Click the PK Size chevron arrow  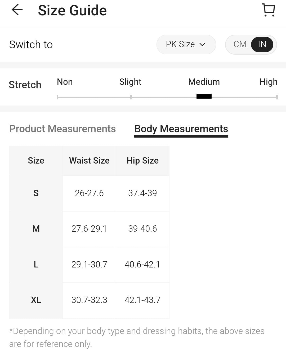[x=202, y=45]
